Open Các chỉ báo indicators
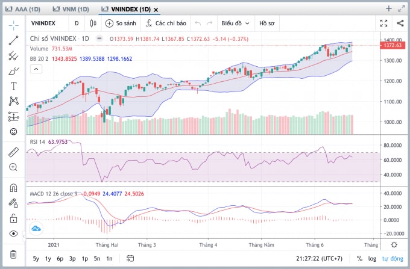 (166, 23)
